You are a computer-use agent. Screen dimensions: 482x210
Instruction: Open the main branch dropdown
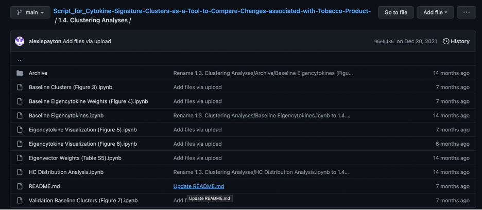30,12
